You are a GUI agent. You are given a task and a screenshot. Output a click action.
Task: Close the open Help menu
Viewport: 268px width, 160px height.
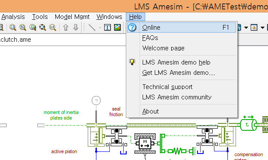pyautogui.click(x=135, y=17)
